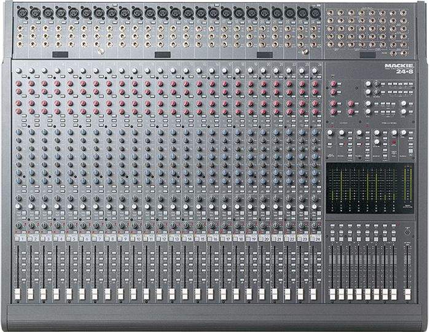The height and width of the screenshot is (332, 430).
Task: Click the top blue EQ knob on channel 22
Action: [289, 132]
